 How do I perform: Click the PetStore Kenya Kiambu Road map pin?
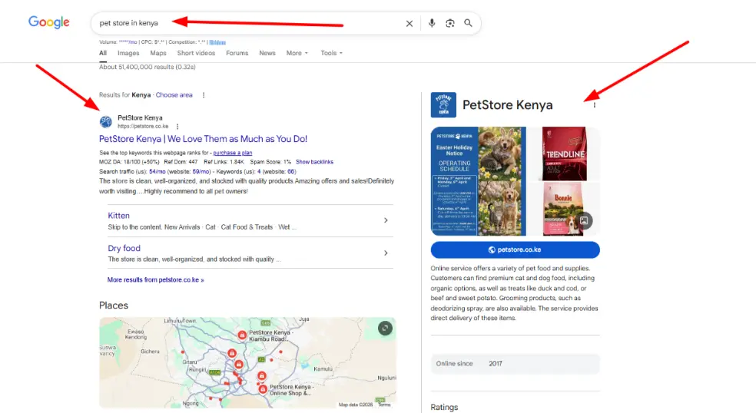coord(242,335)
